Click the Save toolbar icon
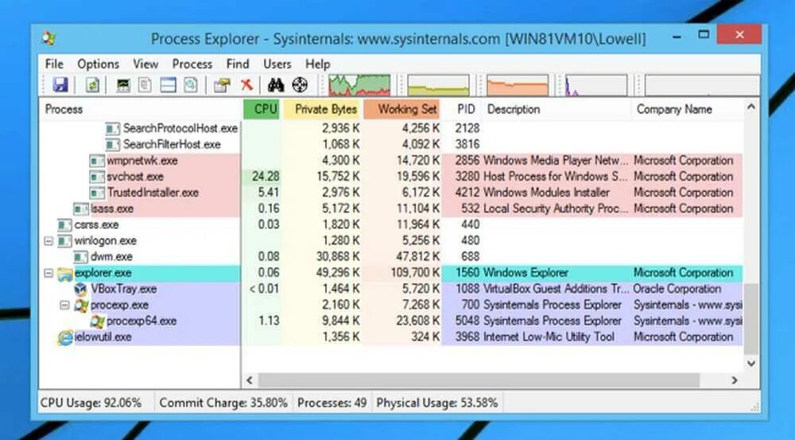 [60, 85]
